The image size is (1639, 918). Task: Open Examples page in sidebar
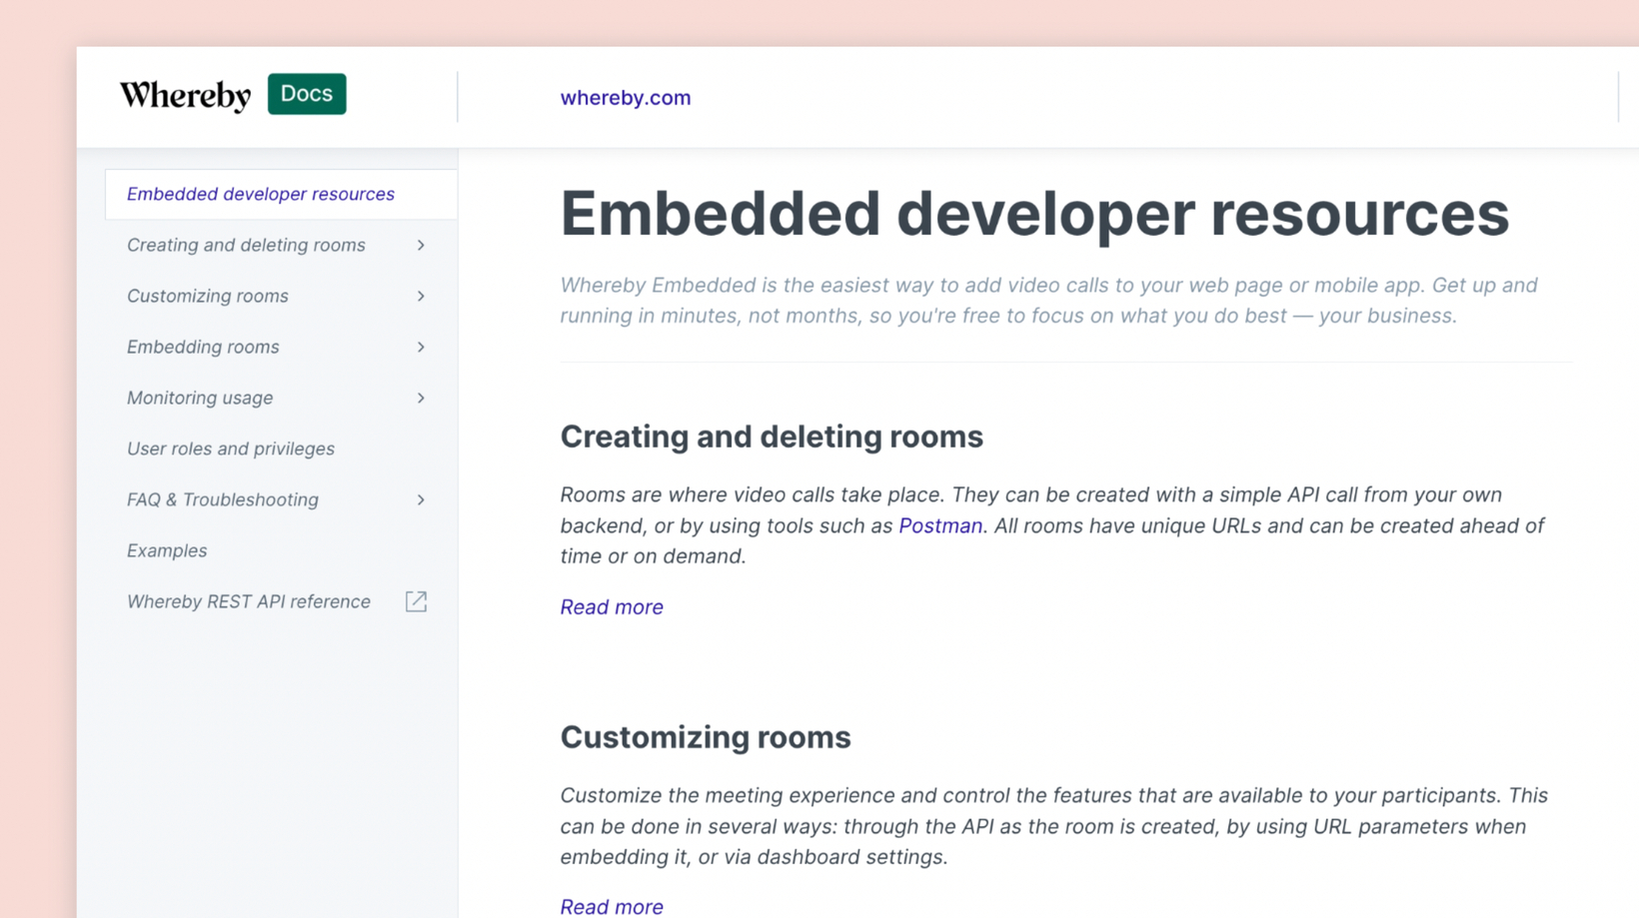click(x=167, y=550)
